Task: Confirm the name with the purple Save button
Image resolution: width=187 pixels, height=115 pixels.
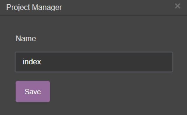Action: click(33, 91)
